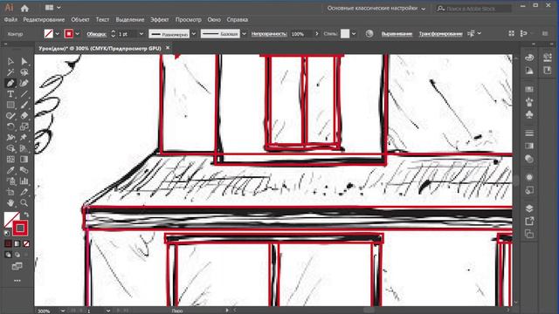The width and height of the screenshot is (559, 314).
Task: Open the Файл menu
Action: coord(10,19)
